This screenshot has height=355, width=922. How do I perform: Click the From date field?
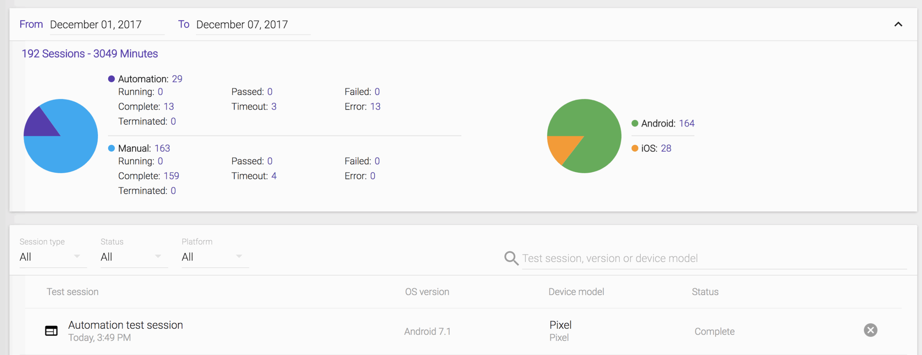107,25
